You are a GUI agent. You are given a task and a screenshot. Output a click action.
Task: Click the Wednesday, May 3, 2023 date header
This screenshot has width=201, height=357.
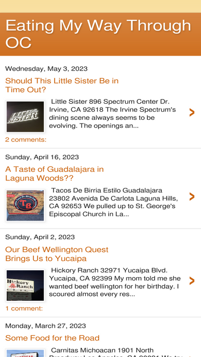pyautogui.click(x=46, y=69)
